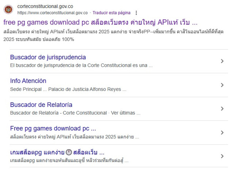This screenshot has width=234, height=169.
Task: Click the Corte Constitucional site favicon
Action: tap(9, 9)
